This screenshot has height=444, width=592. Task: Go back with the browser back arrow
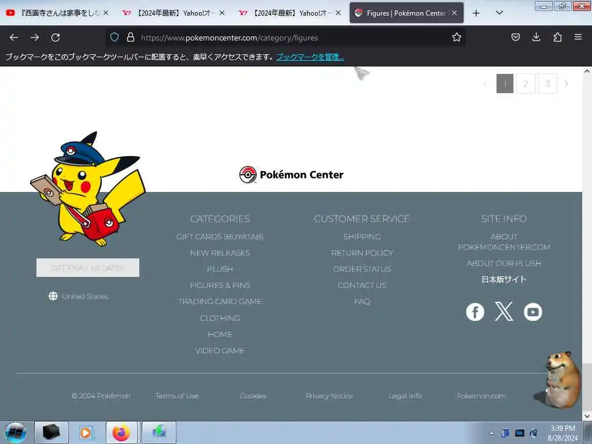pos(14,38)
